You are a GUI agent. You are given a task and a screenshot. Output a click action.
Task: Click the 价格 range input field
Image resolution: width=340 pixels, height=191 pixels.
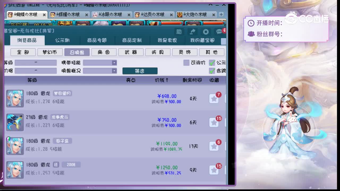point(36,71)
